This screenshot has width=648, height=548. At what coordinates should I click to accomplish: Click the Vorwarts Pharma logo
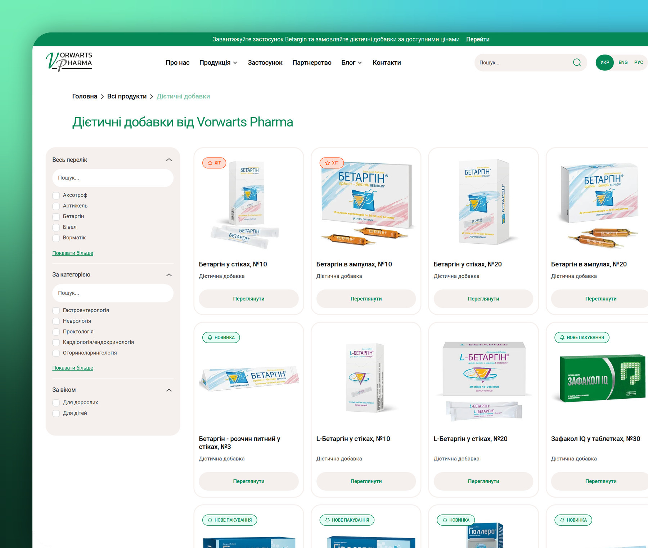pyautogui.click(x=69, y=62)
